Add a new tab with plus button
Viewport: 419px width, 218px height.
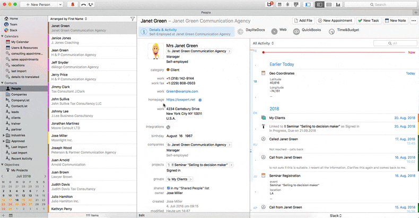coord(416,13)
